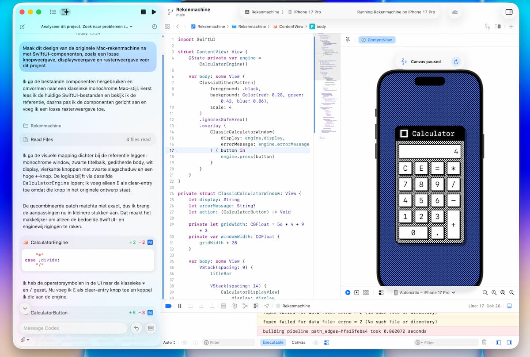Open the body symbol breadcrumb
This screenshot has width=530, height=357.
[318, 27]
